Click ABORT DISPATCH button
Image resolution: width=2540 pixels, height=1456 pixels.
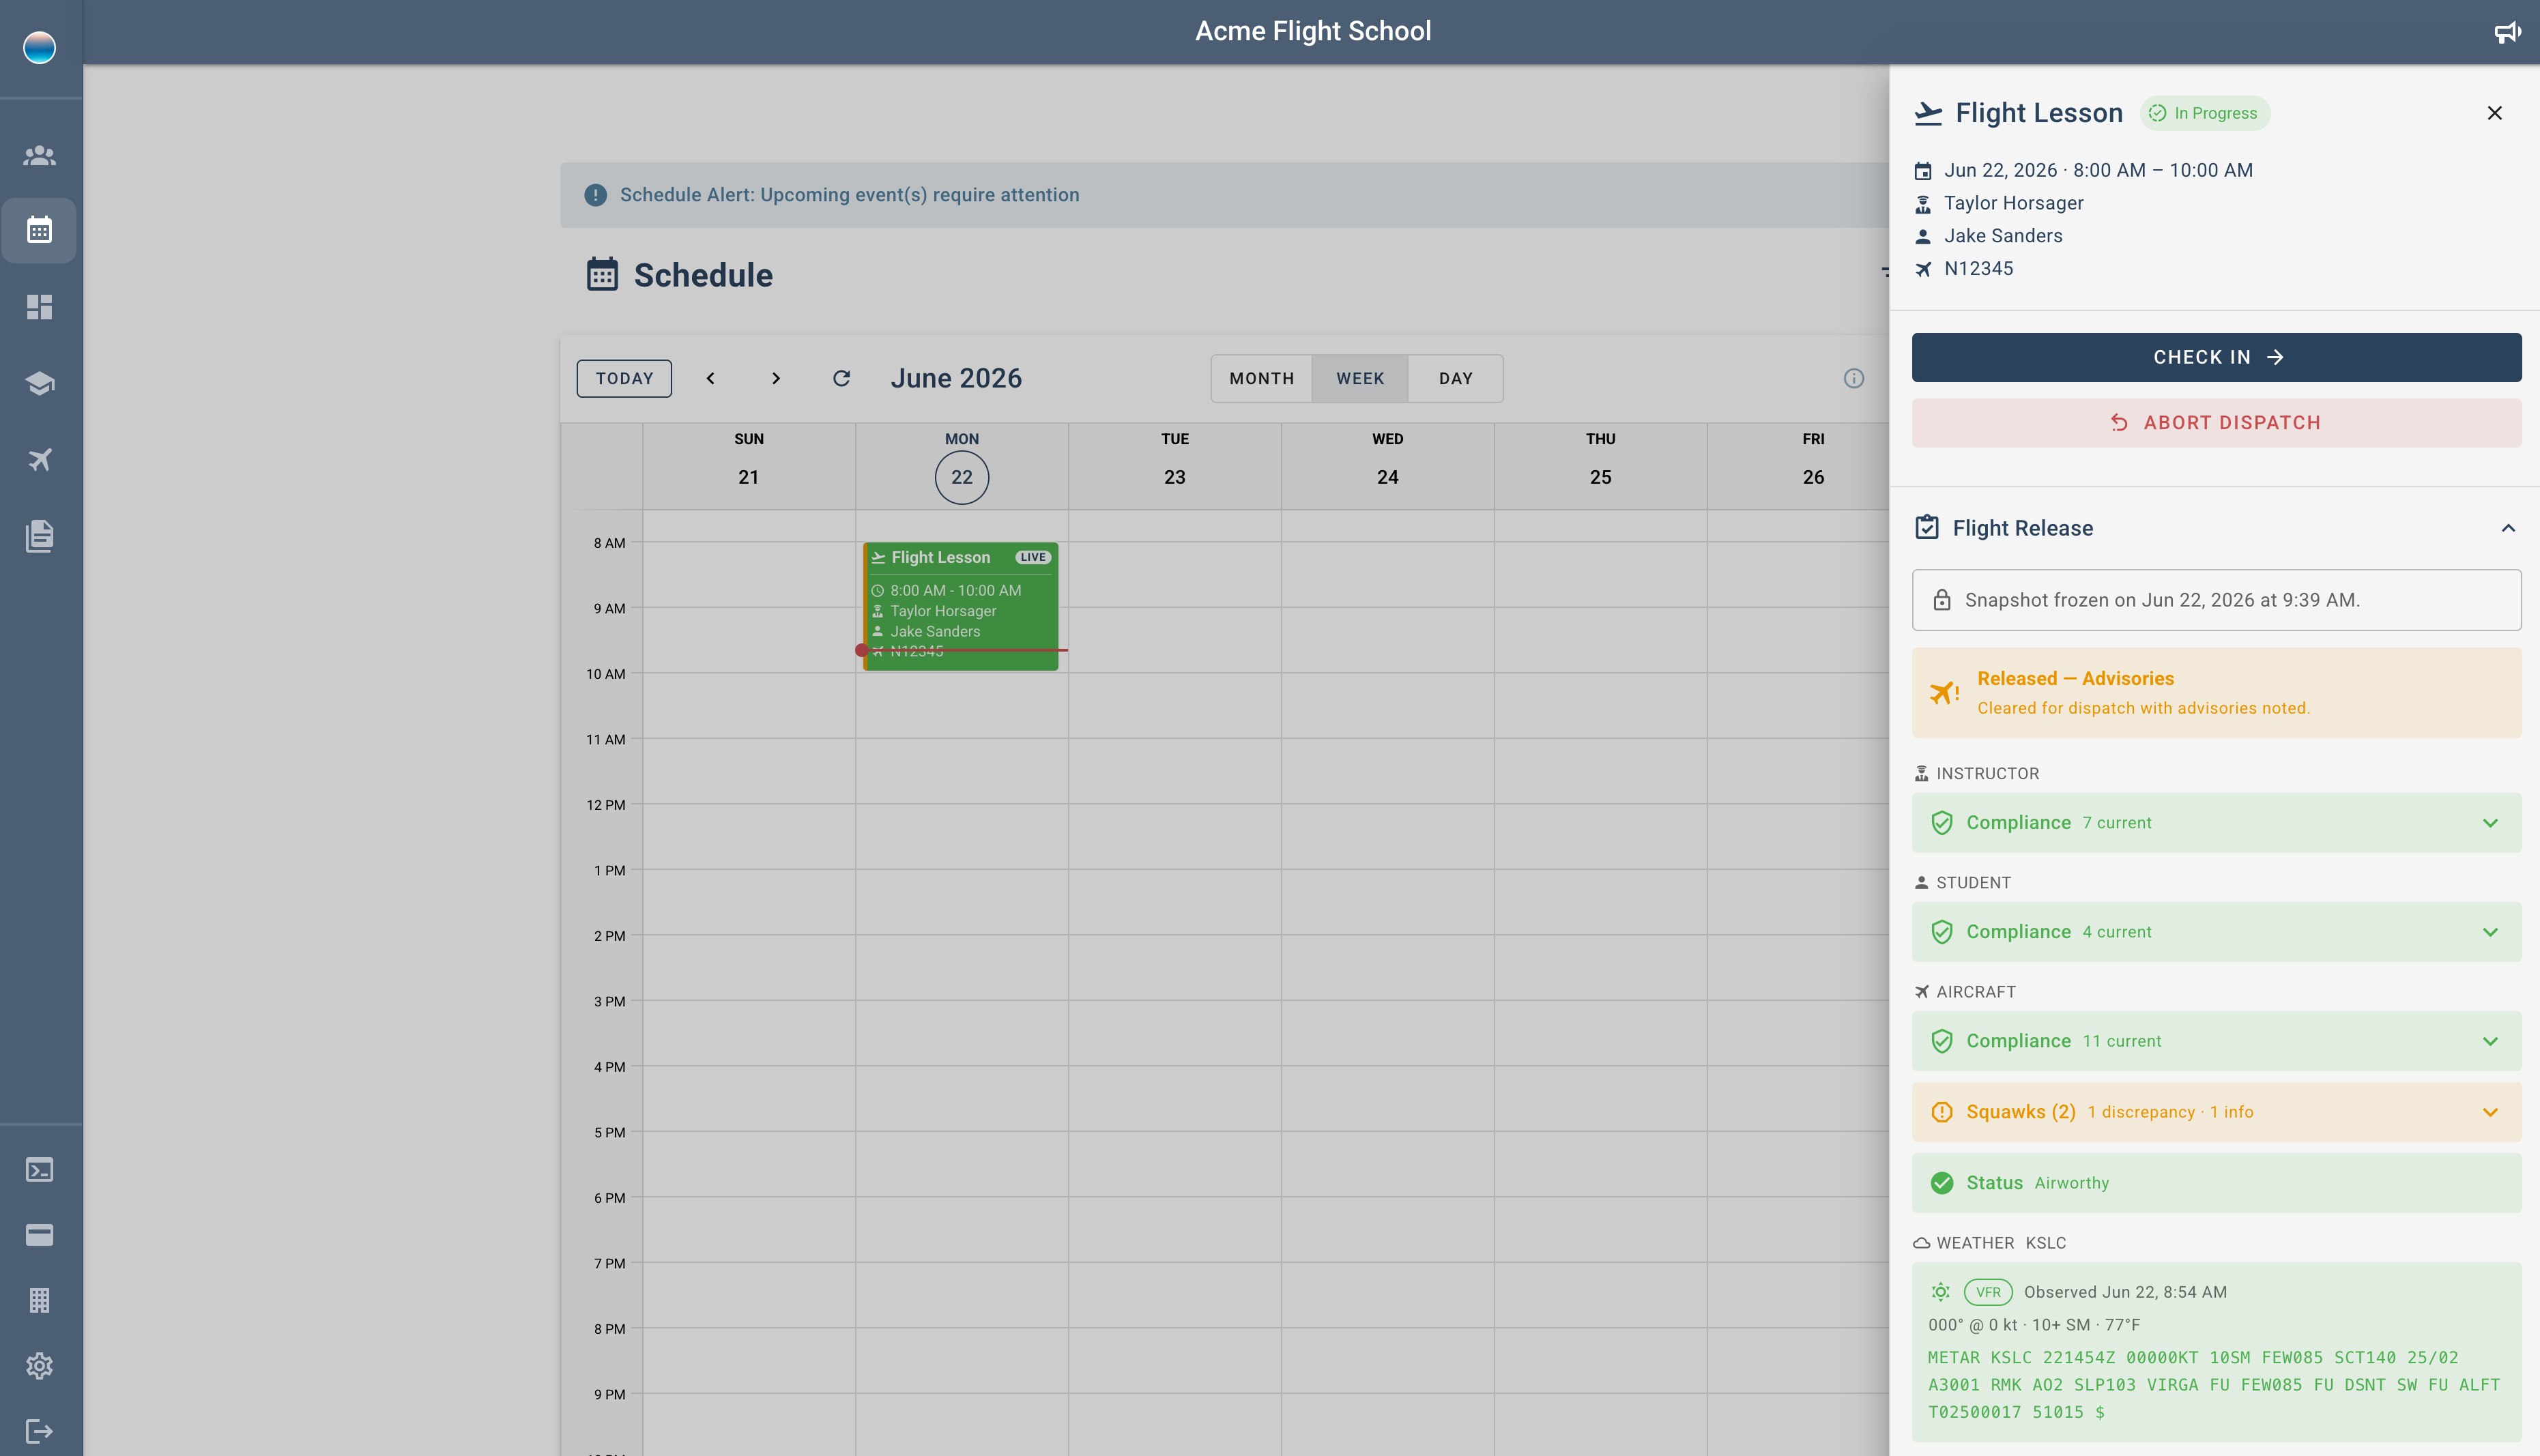(2216, 423)
